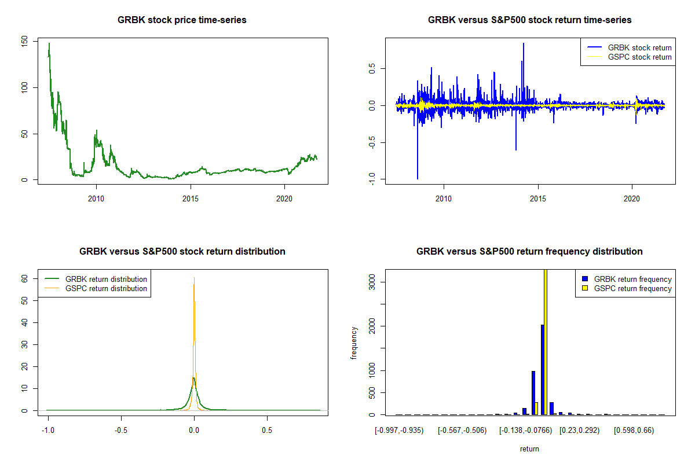This screenshot has height=463, width=695.
Task: Pick green line swatch for GRBK return distribution
Action: [51, 279]
